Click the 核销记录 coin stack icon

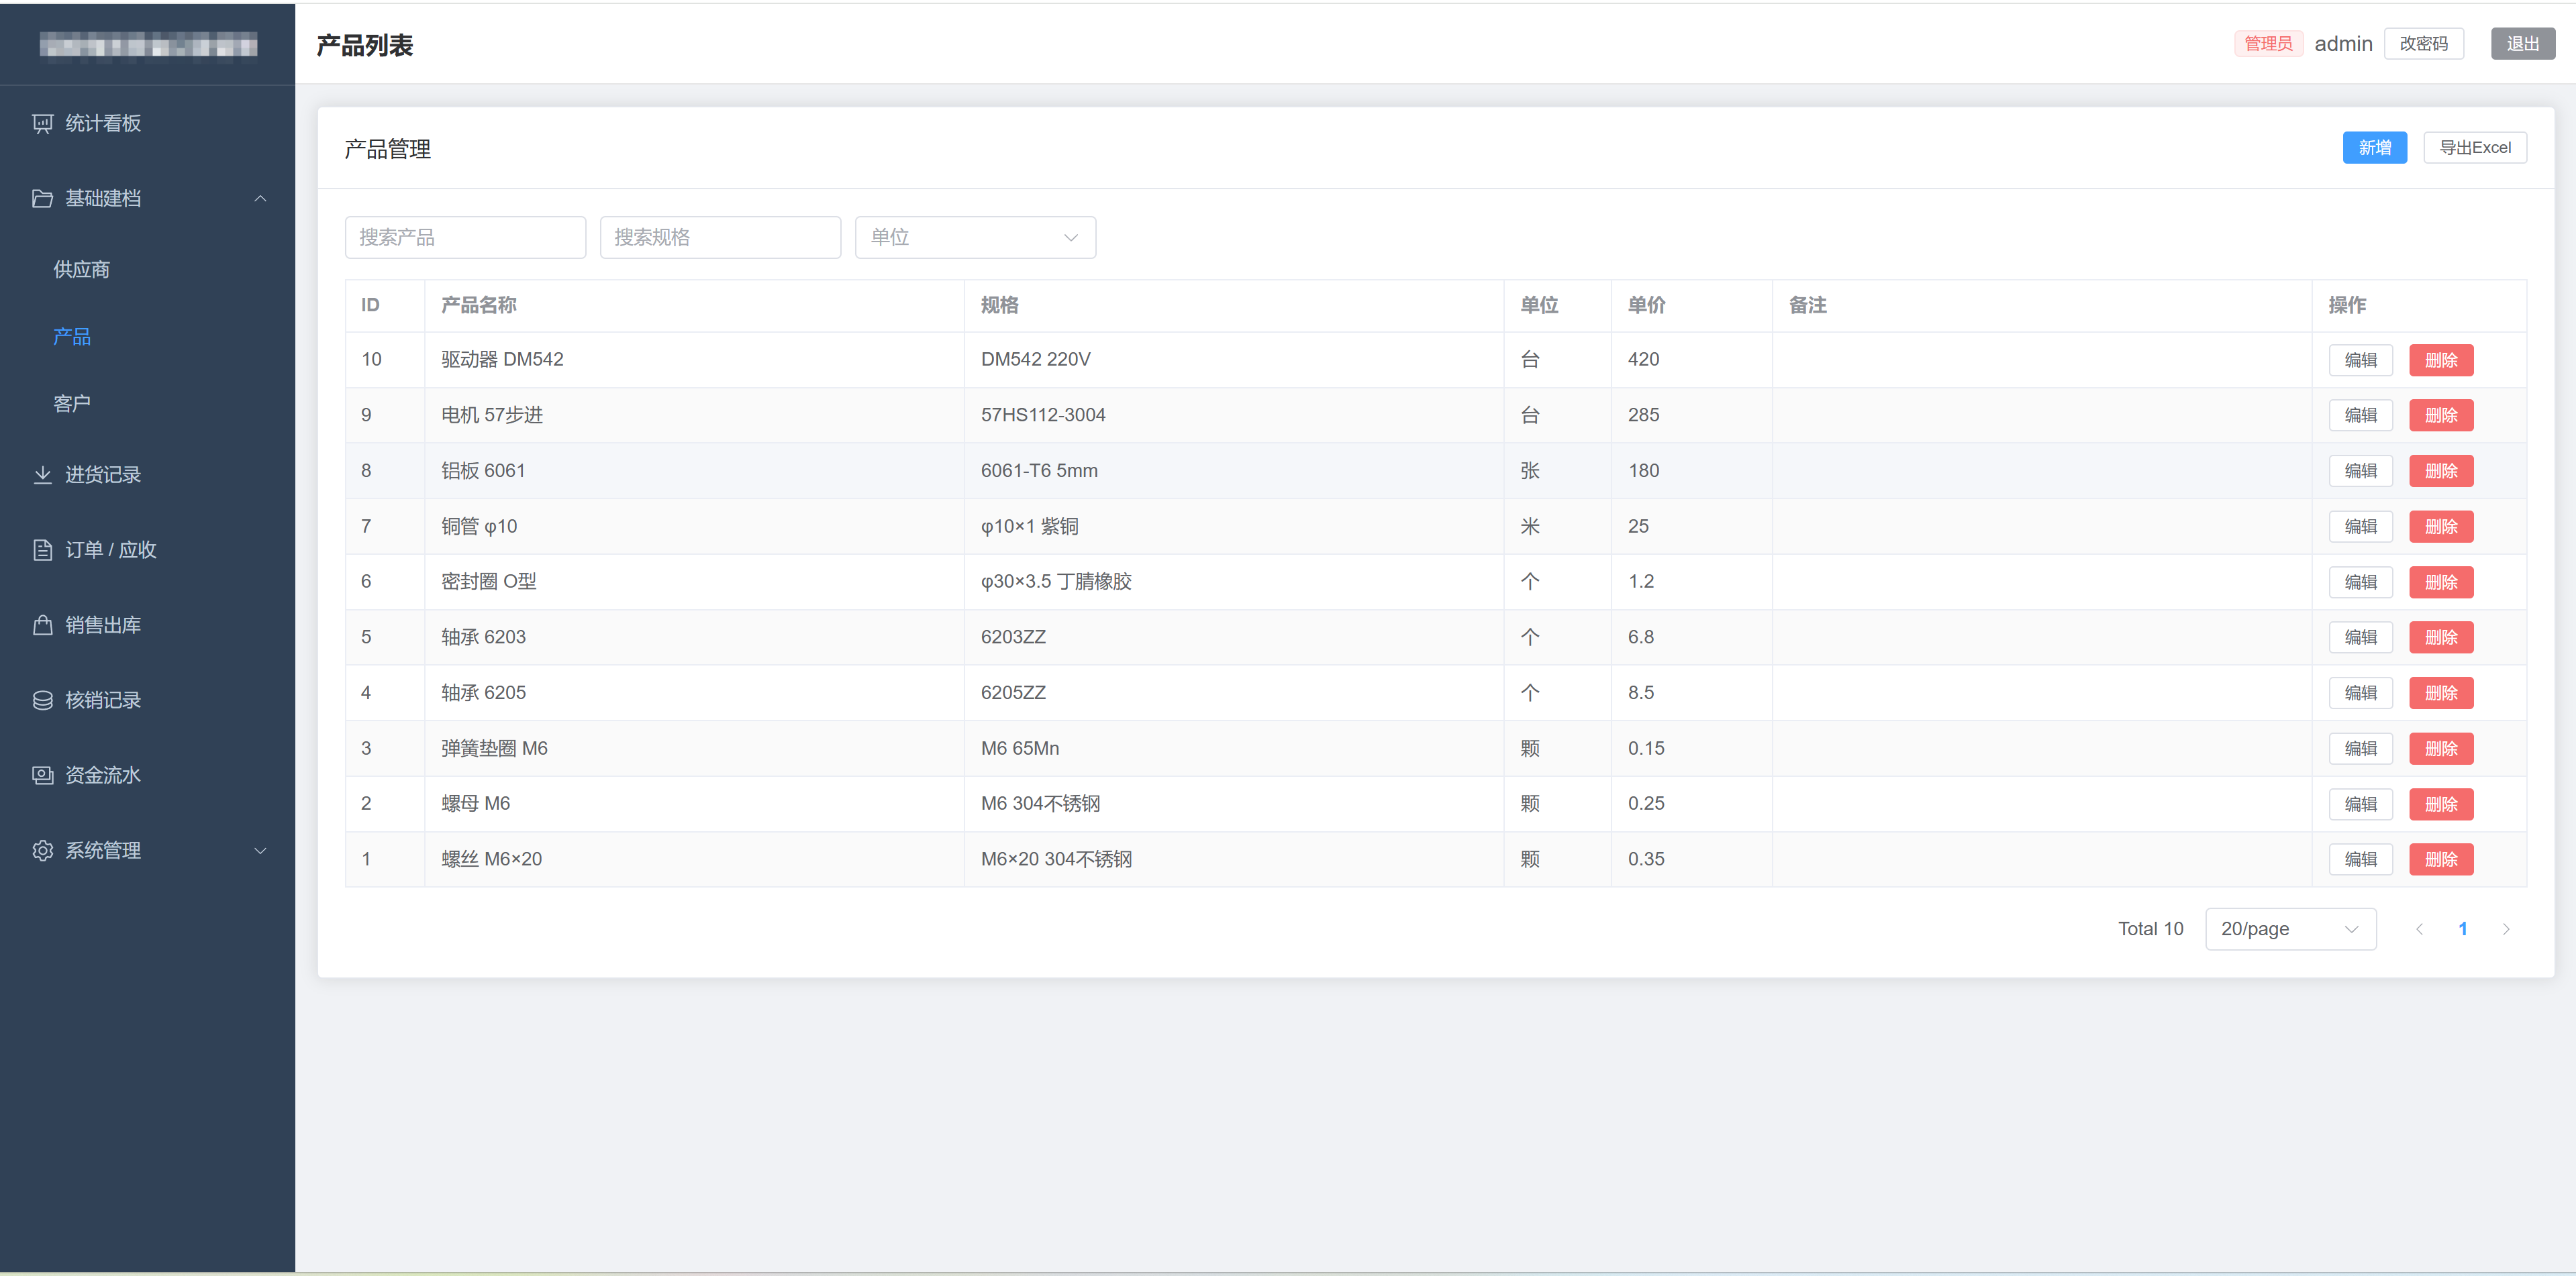click(x=42, y=700)
